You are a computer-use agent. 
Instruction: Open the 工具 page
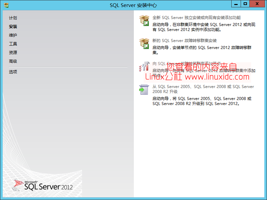[x=13, y=44]
